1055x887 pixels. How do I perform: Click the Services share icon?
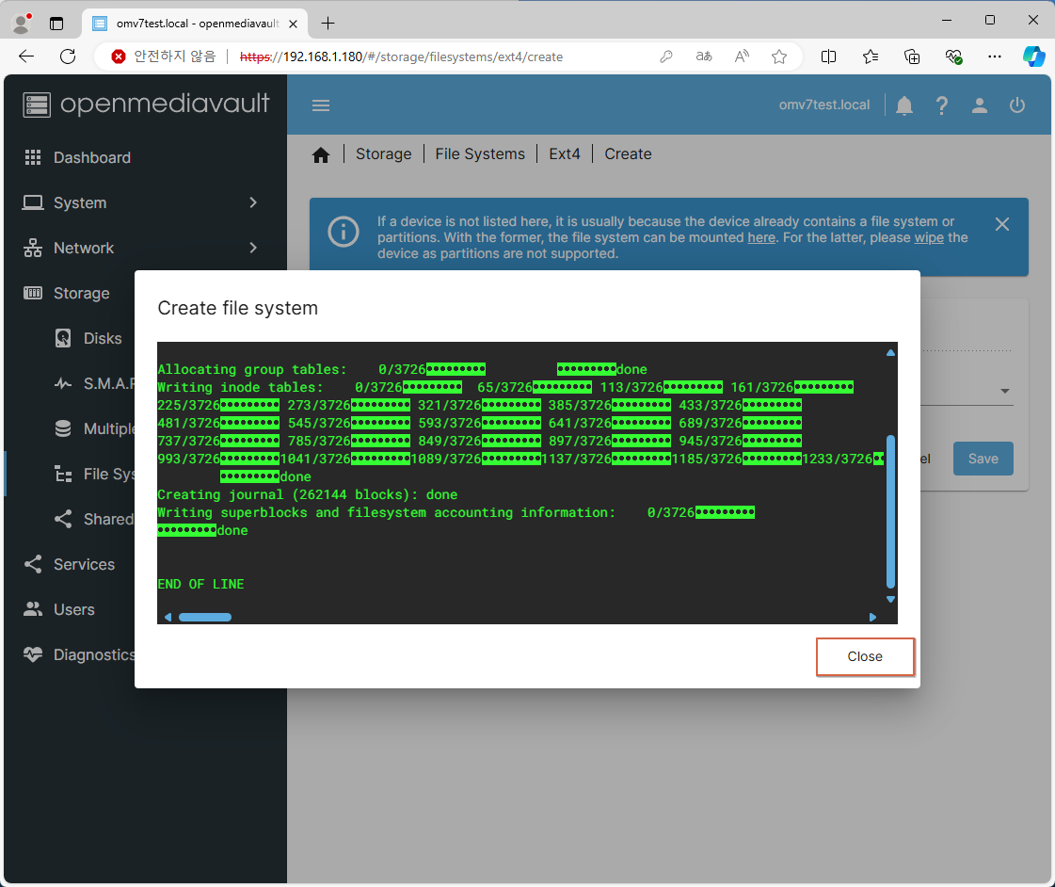coord(33,564)
